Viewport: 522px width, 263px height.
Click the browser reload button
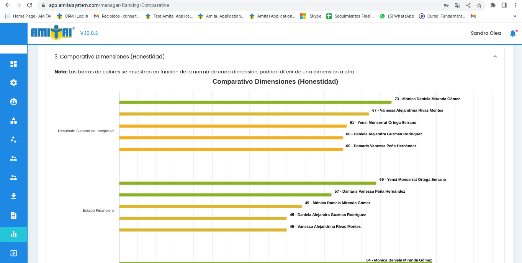click(29, 5)
